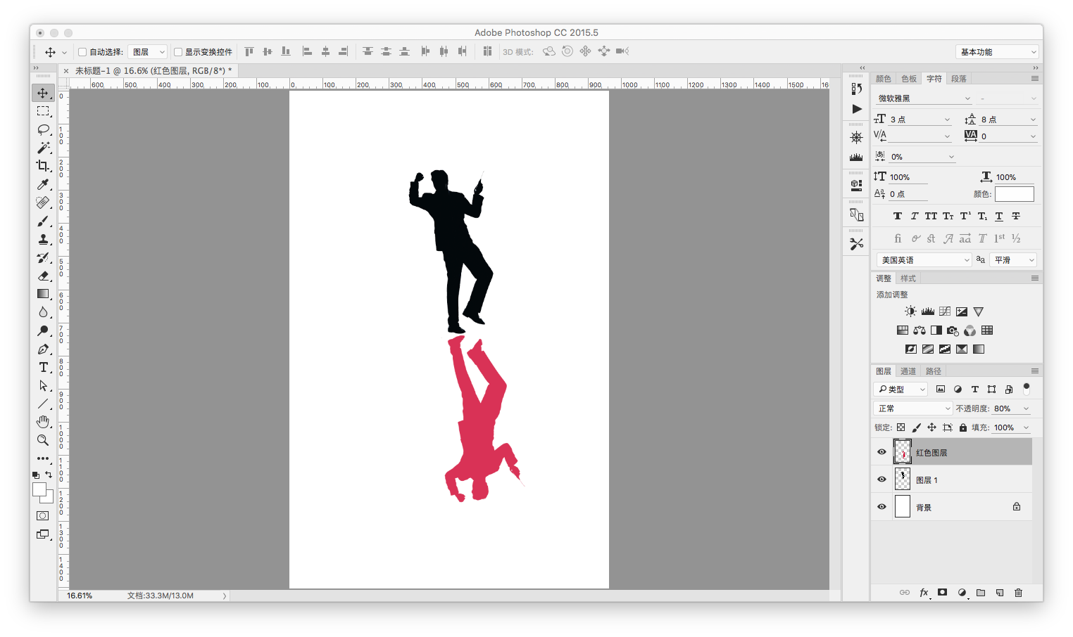Select the Clone Stamp tool
This screenshot has height=637, width=1073.
[43, 239]
